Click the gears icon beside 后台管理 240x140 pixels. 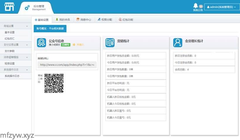pos(27,8)
